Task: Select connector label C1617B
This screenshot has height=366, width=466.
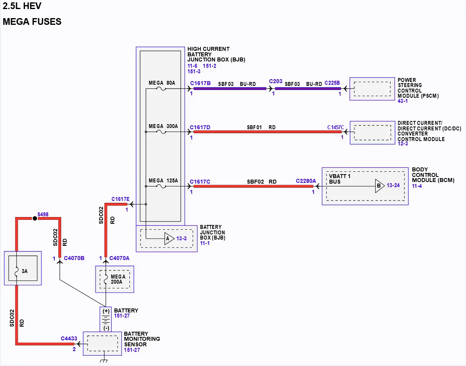Action: click(x=200, y=83)
